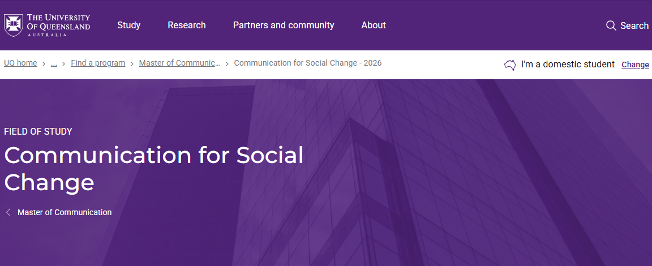Open the About menu
This screenshot has height=266, width=652.
pos(374,25)
